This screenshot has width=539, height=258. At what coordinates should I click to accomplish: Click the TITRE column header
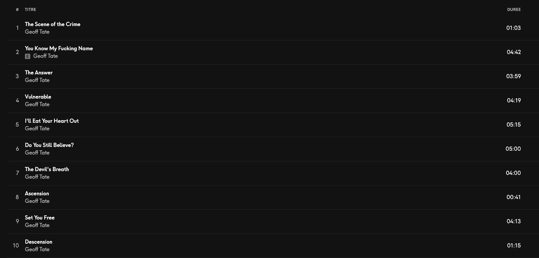pyautogui.click(x=31, y=9)
